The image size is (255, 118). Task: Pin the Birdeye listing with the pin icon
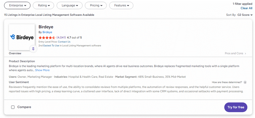33,49
